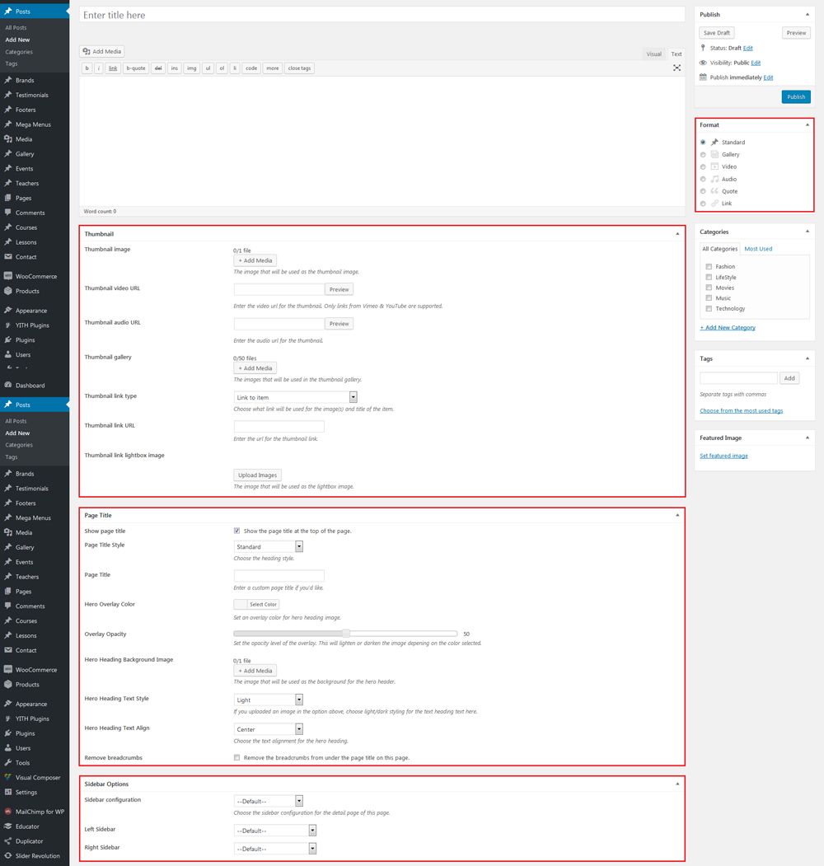
Task: Click the Enter title here field
Action: 382,15
